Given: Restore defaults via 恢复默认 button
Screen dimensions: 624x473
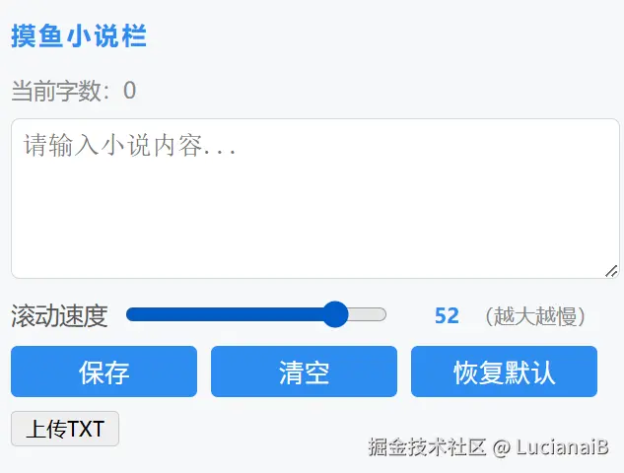Looking at the screenshot, I should 504,372.
